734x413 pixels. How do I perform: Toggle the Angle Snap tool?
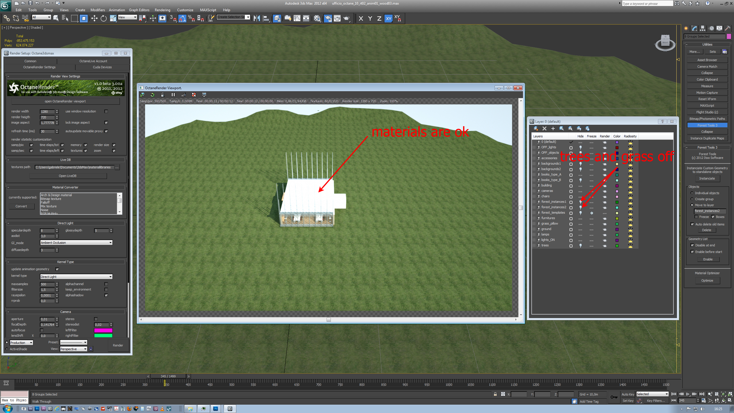coord(182,19)
